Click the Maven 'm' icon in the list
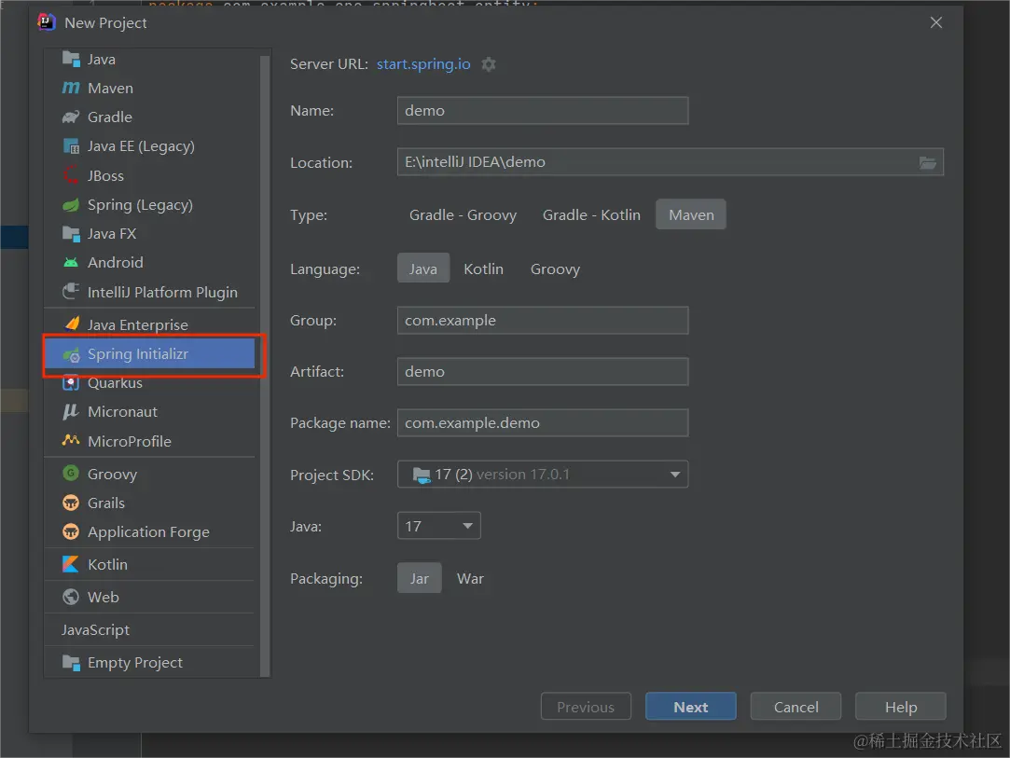Viewport: 1010px width, 758px height. click(x=71, y=88)
